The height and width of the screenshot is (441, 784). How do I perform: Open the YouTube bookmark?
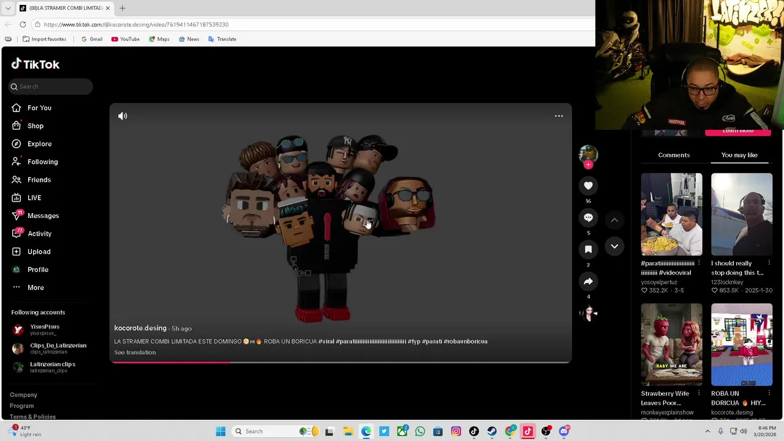click(126, 39)
